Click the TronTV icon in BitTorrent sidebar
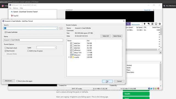 click(x=12, y=16)
